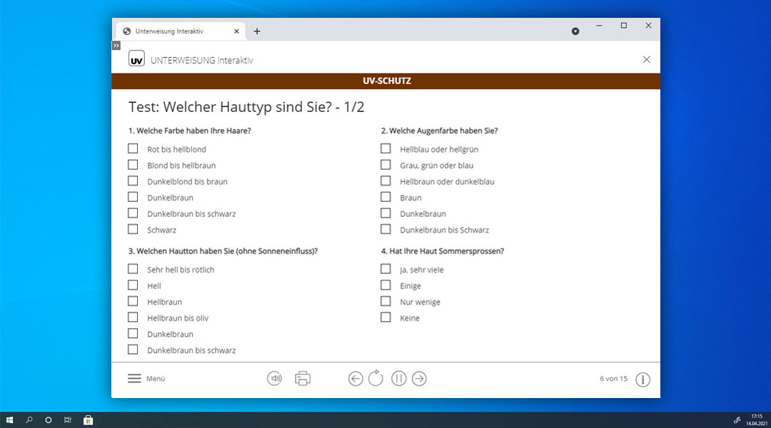The height and width of the screenshot is (428, 771).
Task: Check Sehr hell bis rötlich
Action: click(x=133, y=269)
